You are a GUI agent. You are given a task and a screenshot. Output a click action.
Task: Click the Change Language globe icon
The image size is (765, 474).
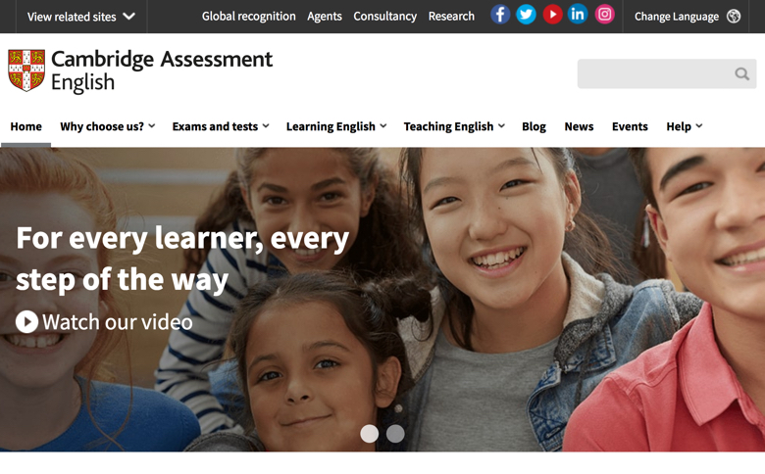(734, 17)
